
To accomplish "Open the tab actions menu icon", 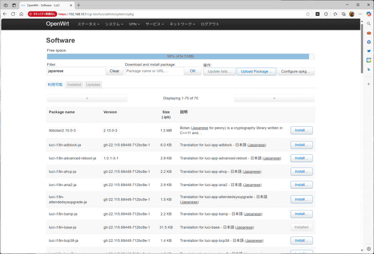I will 6,5.
